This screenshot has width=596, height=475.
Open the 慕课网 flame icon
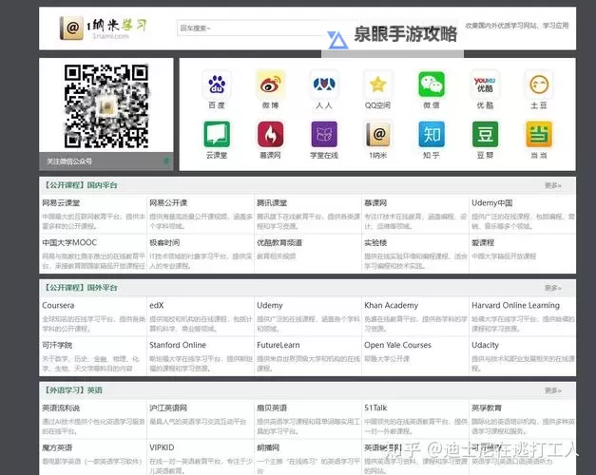pos(270,134)
